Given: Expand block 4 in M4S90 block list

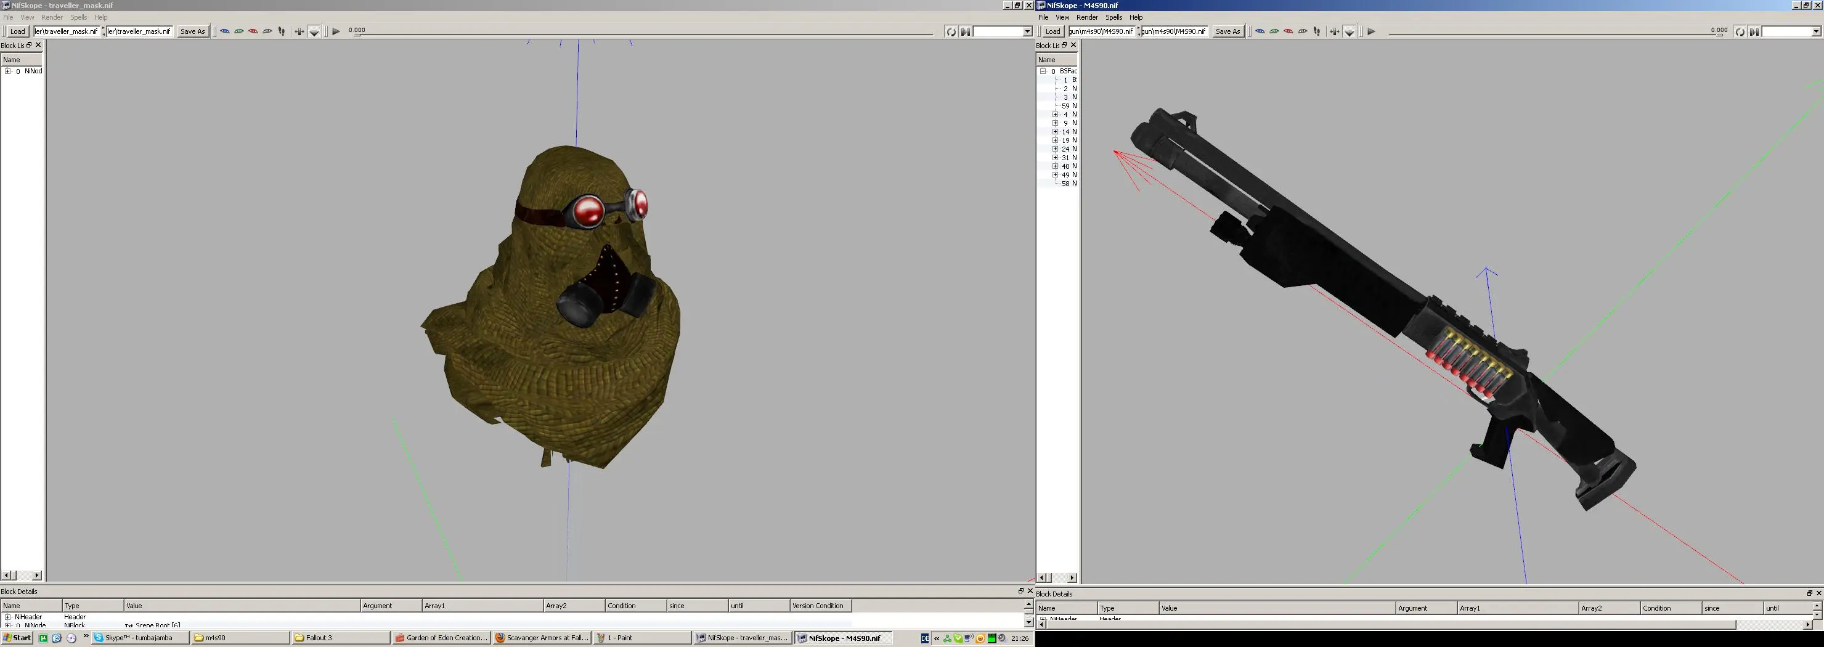Looking at the screenshot, I should coord(1055,115).
